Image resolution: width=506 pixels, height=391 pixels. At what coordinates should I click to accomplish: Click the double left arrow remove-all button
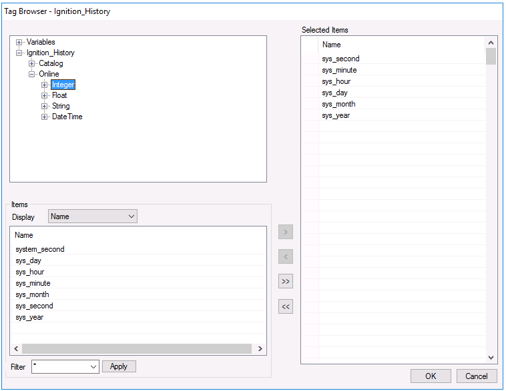pos(286,306)
